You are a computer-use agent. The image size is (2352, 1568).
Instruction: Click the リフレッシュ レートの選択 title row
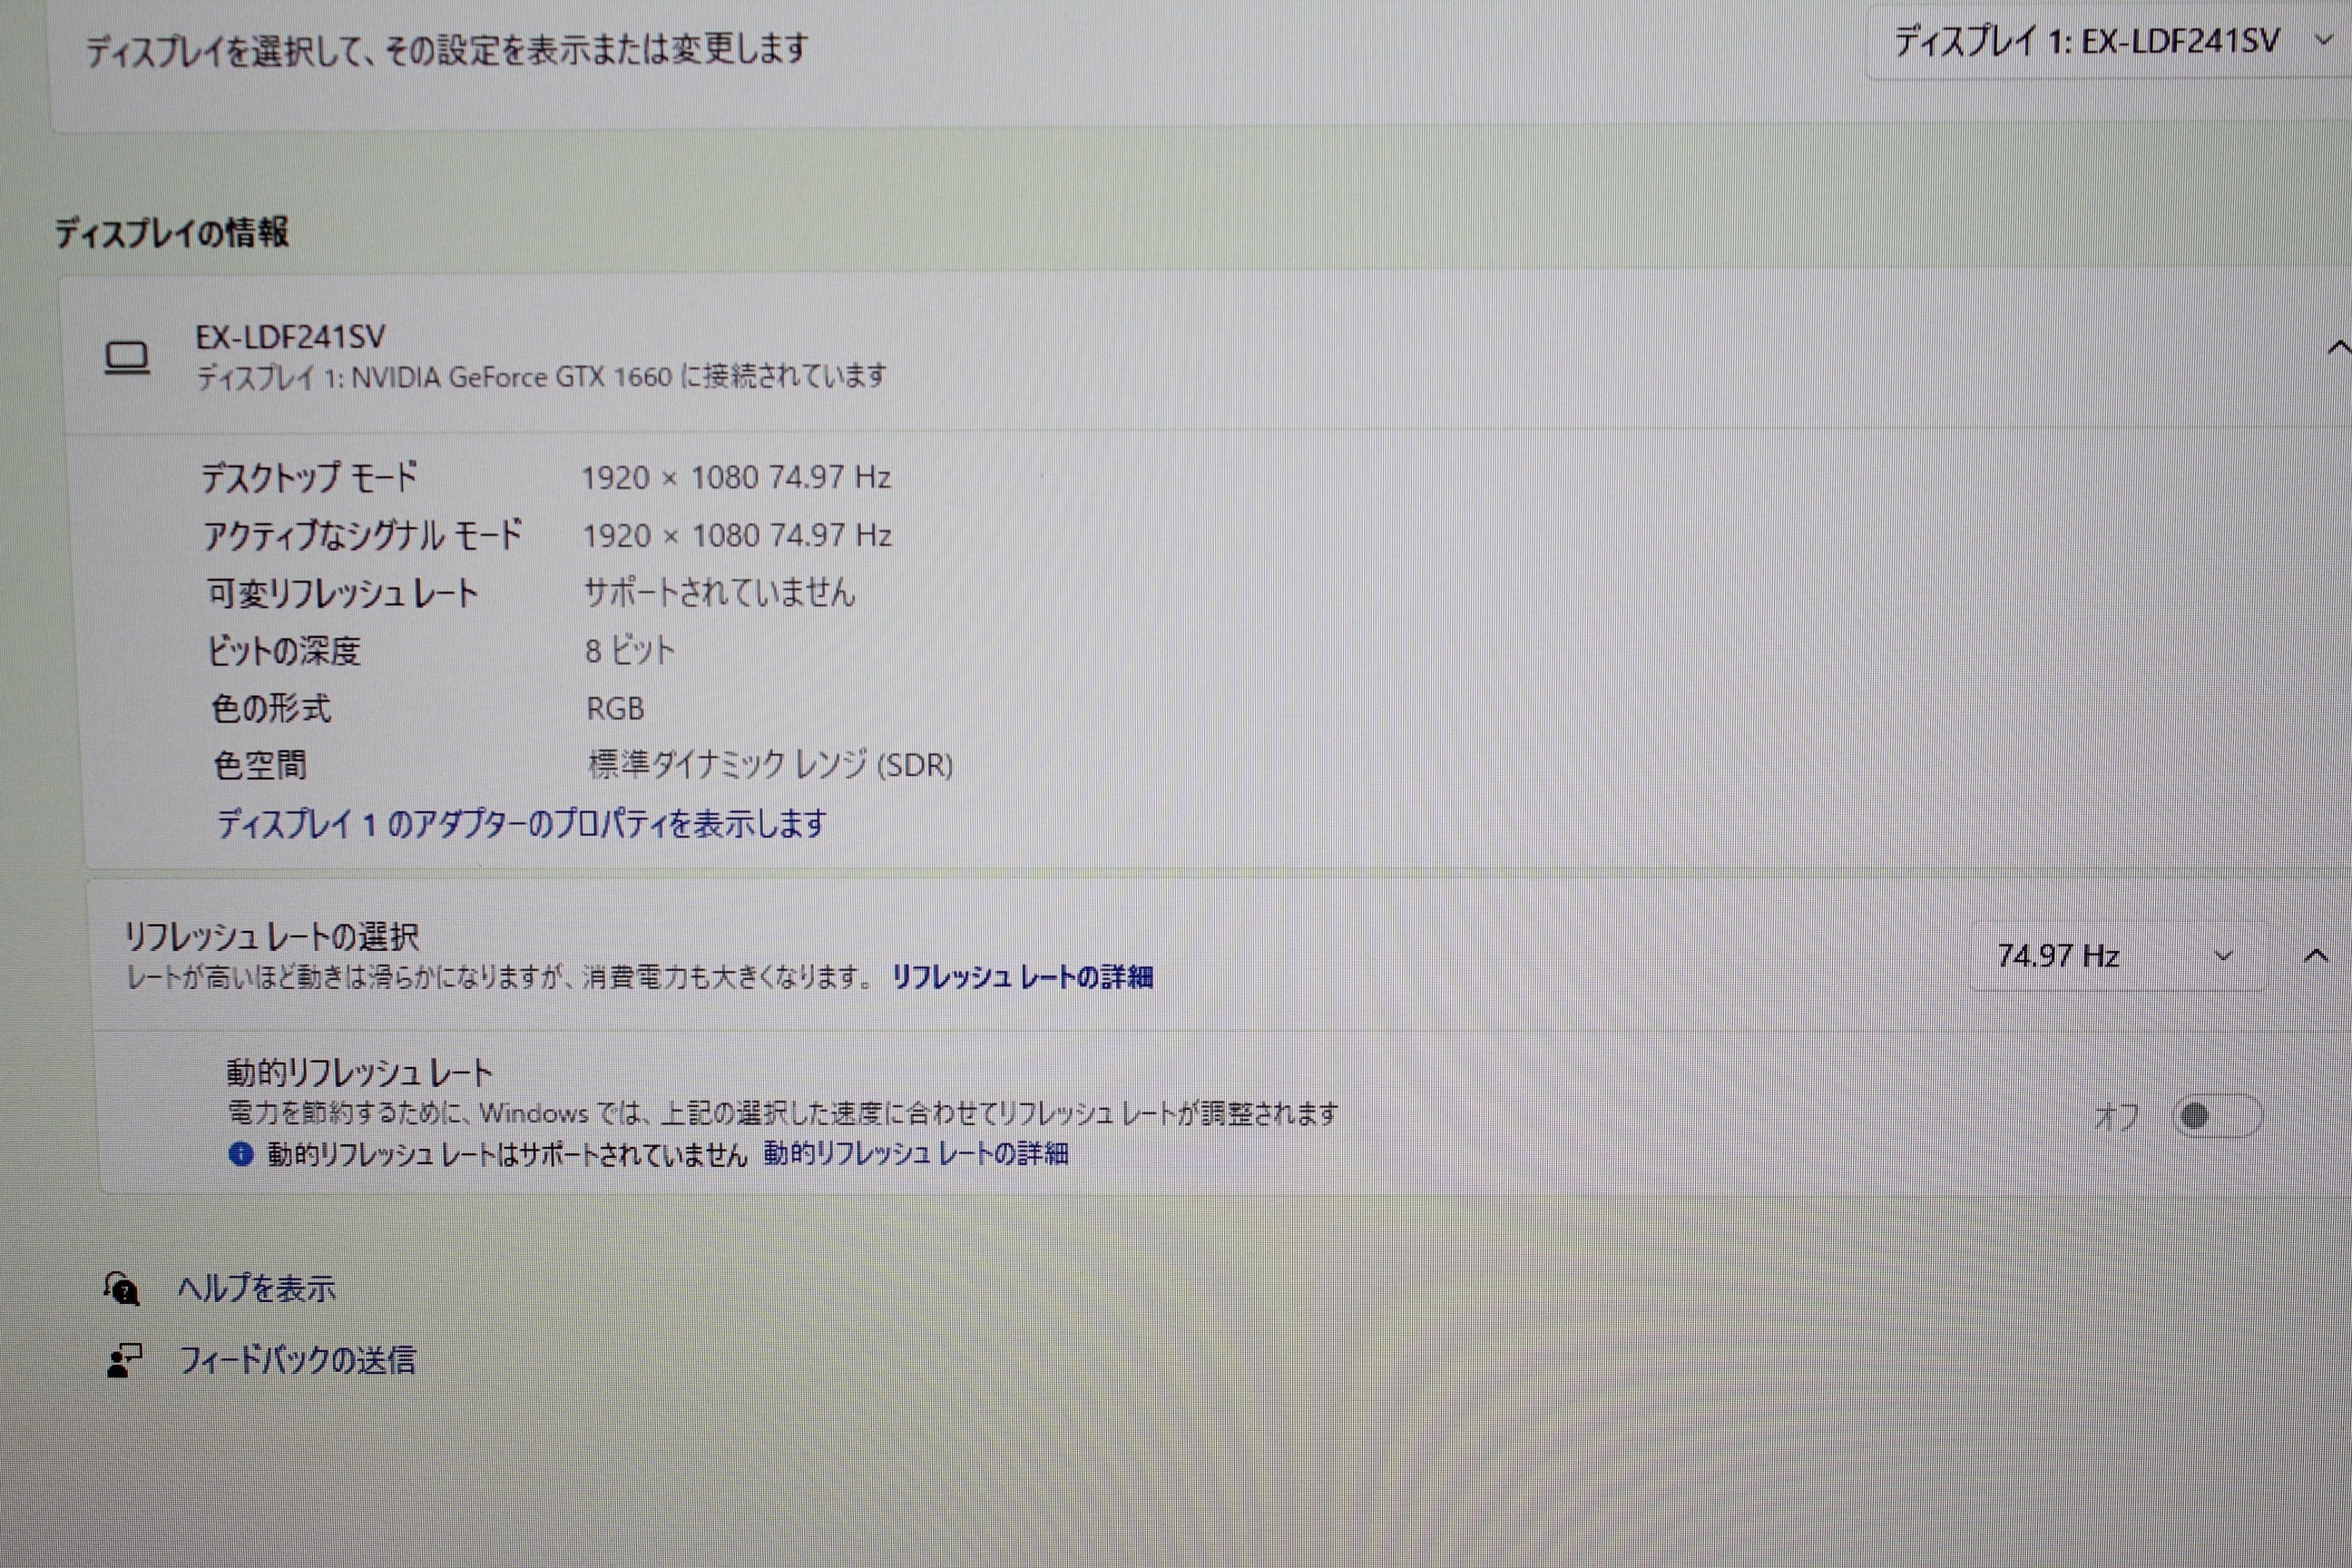271,937
